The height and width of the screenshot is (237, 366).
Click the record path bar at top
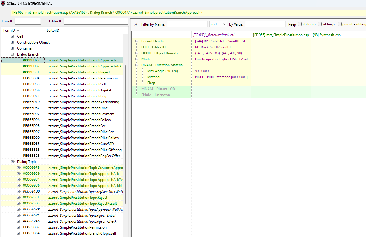[x=188, y=13]
